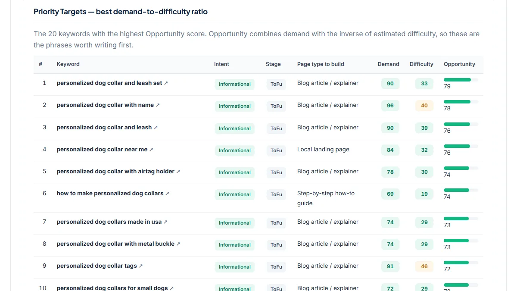Screen dimensions: 517x291
Task: Select the ToFu badge in the 'airtag holder' row
Action: [276, 172]
